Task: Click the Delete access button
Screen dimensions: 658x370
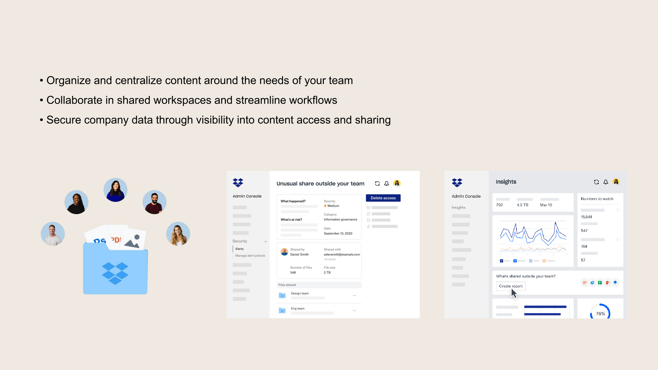Action: coord(383,197)
